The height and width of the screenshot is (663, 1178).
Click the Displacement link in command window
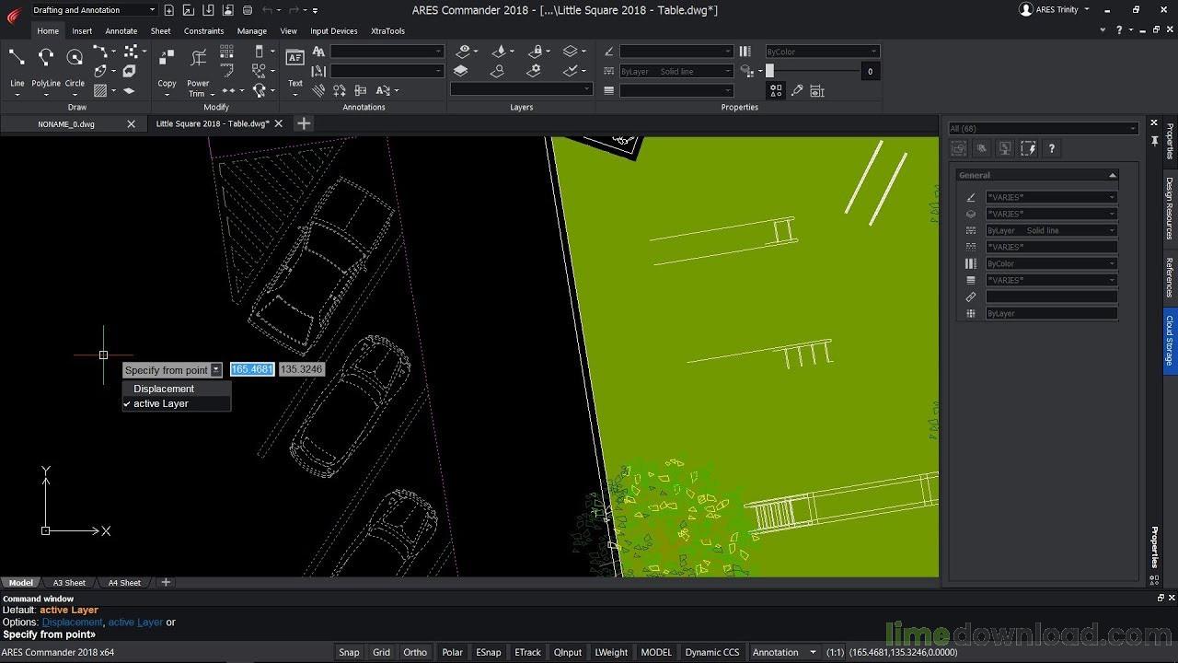point(72,622)
